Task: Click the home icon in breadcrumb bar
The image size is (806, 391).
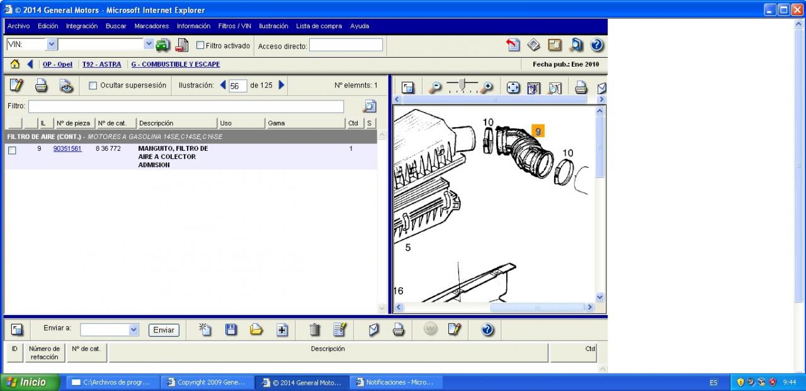Action: click(x=15, y=64)
